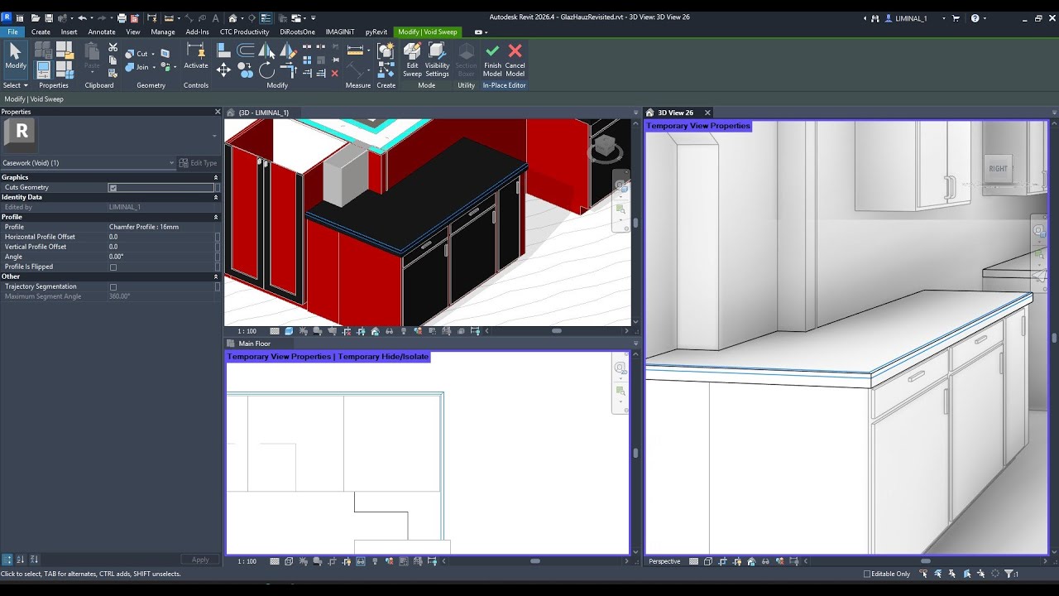Viewport: 1059px width, 596px height.
Task: Click the vertical scrollbar of 3D LIMINAL_1 view
Action: [635, 223]
